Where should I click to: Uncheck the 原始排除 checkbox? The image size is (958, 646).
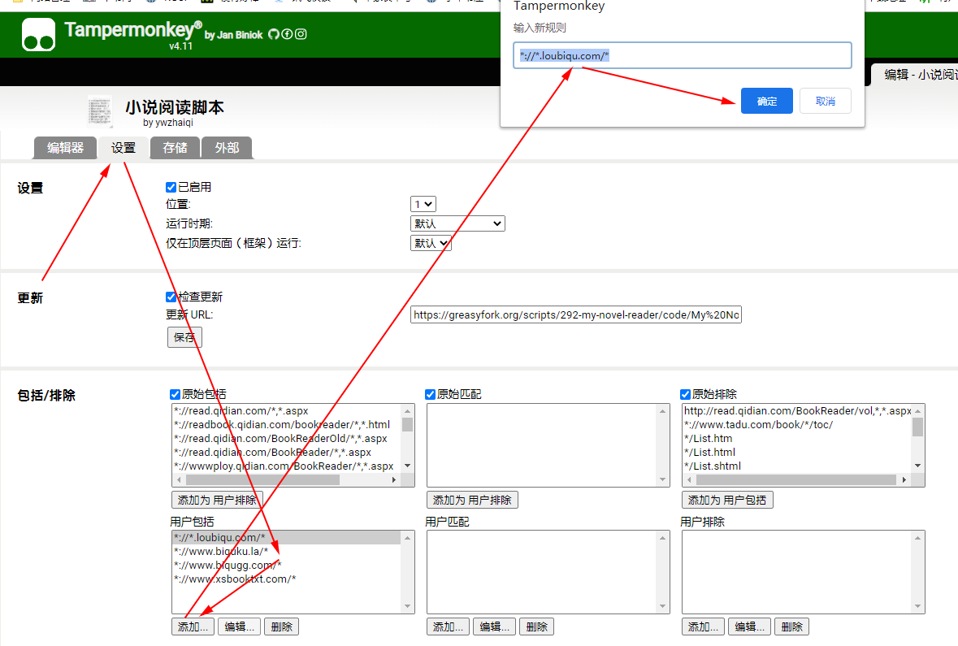685,394
